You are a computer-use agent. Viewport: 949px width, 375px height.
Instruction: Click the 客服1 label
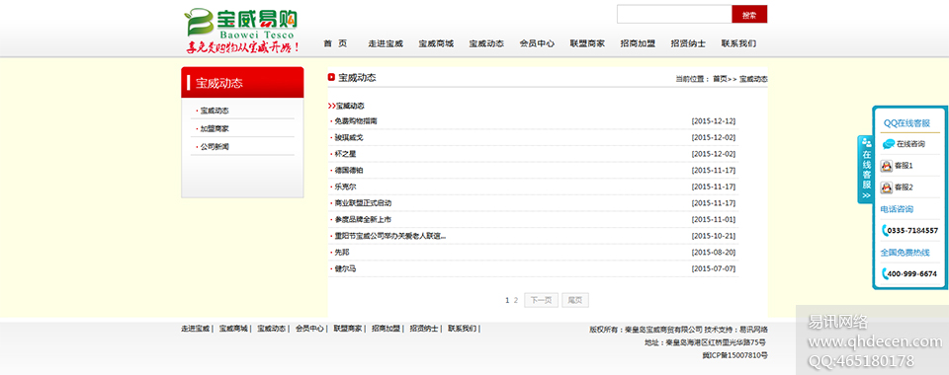point(904,166)
